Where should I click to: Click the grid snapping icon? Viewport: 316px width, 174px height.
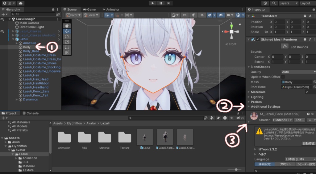[117, 15]
